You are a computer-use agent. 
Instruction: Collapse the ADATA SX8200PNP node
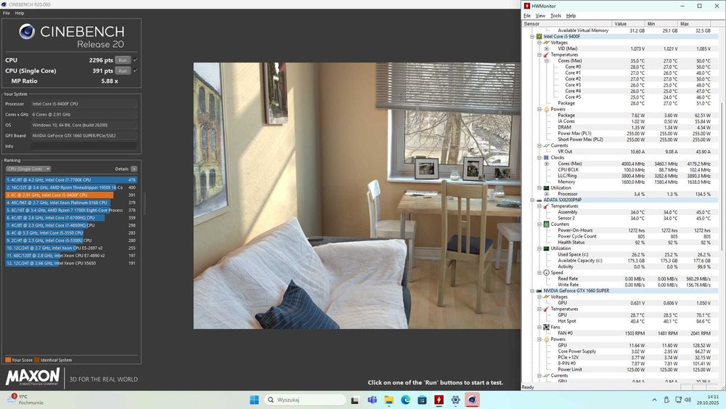[532, 200]
